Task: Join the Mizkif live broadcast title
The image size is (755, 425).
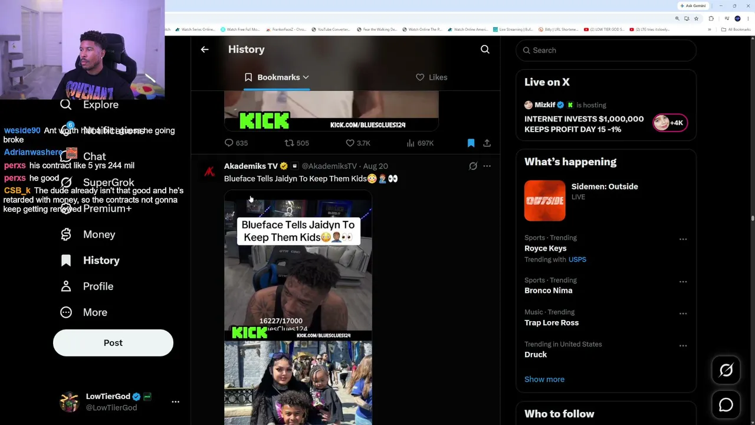Action: (x=584, y=124)
